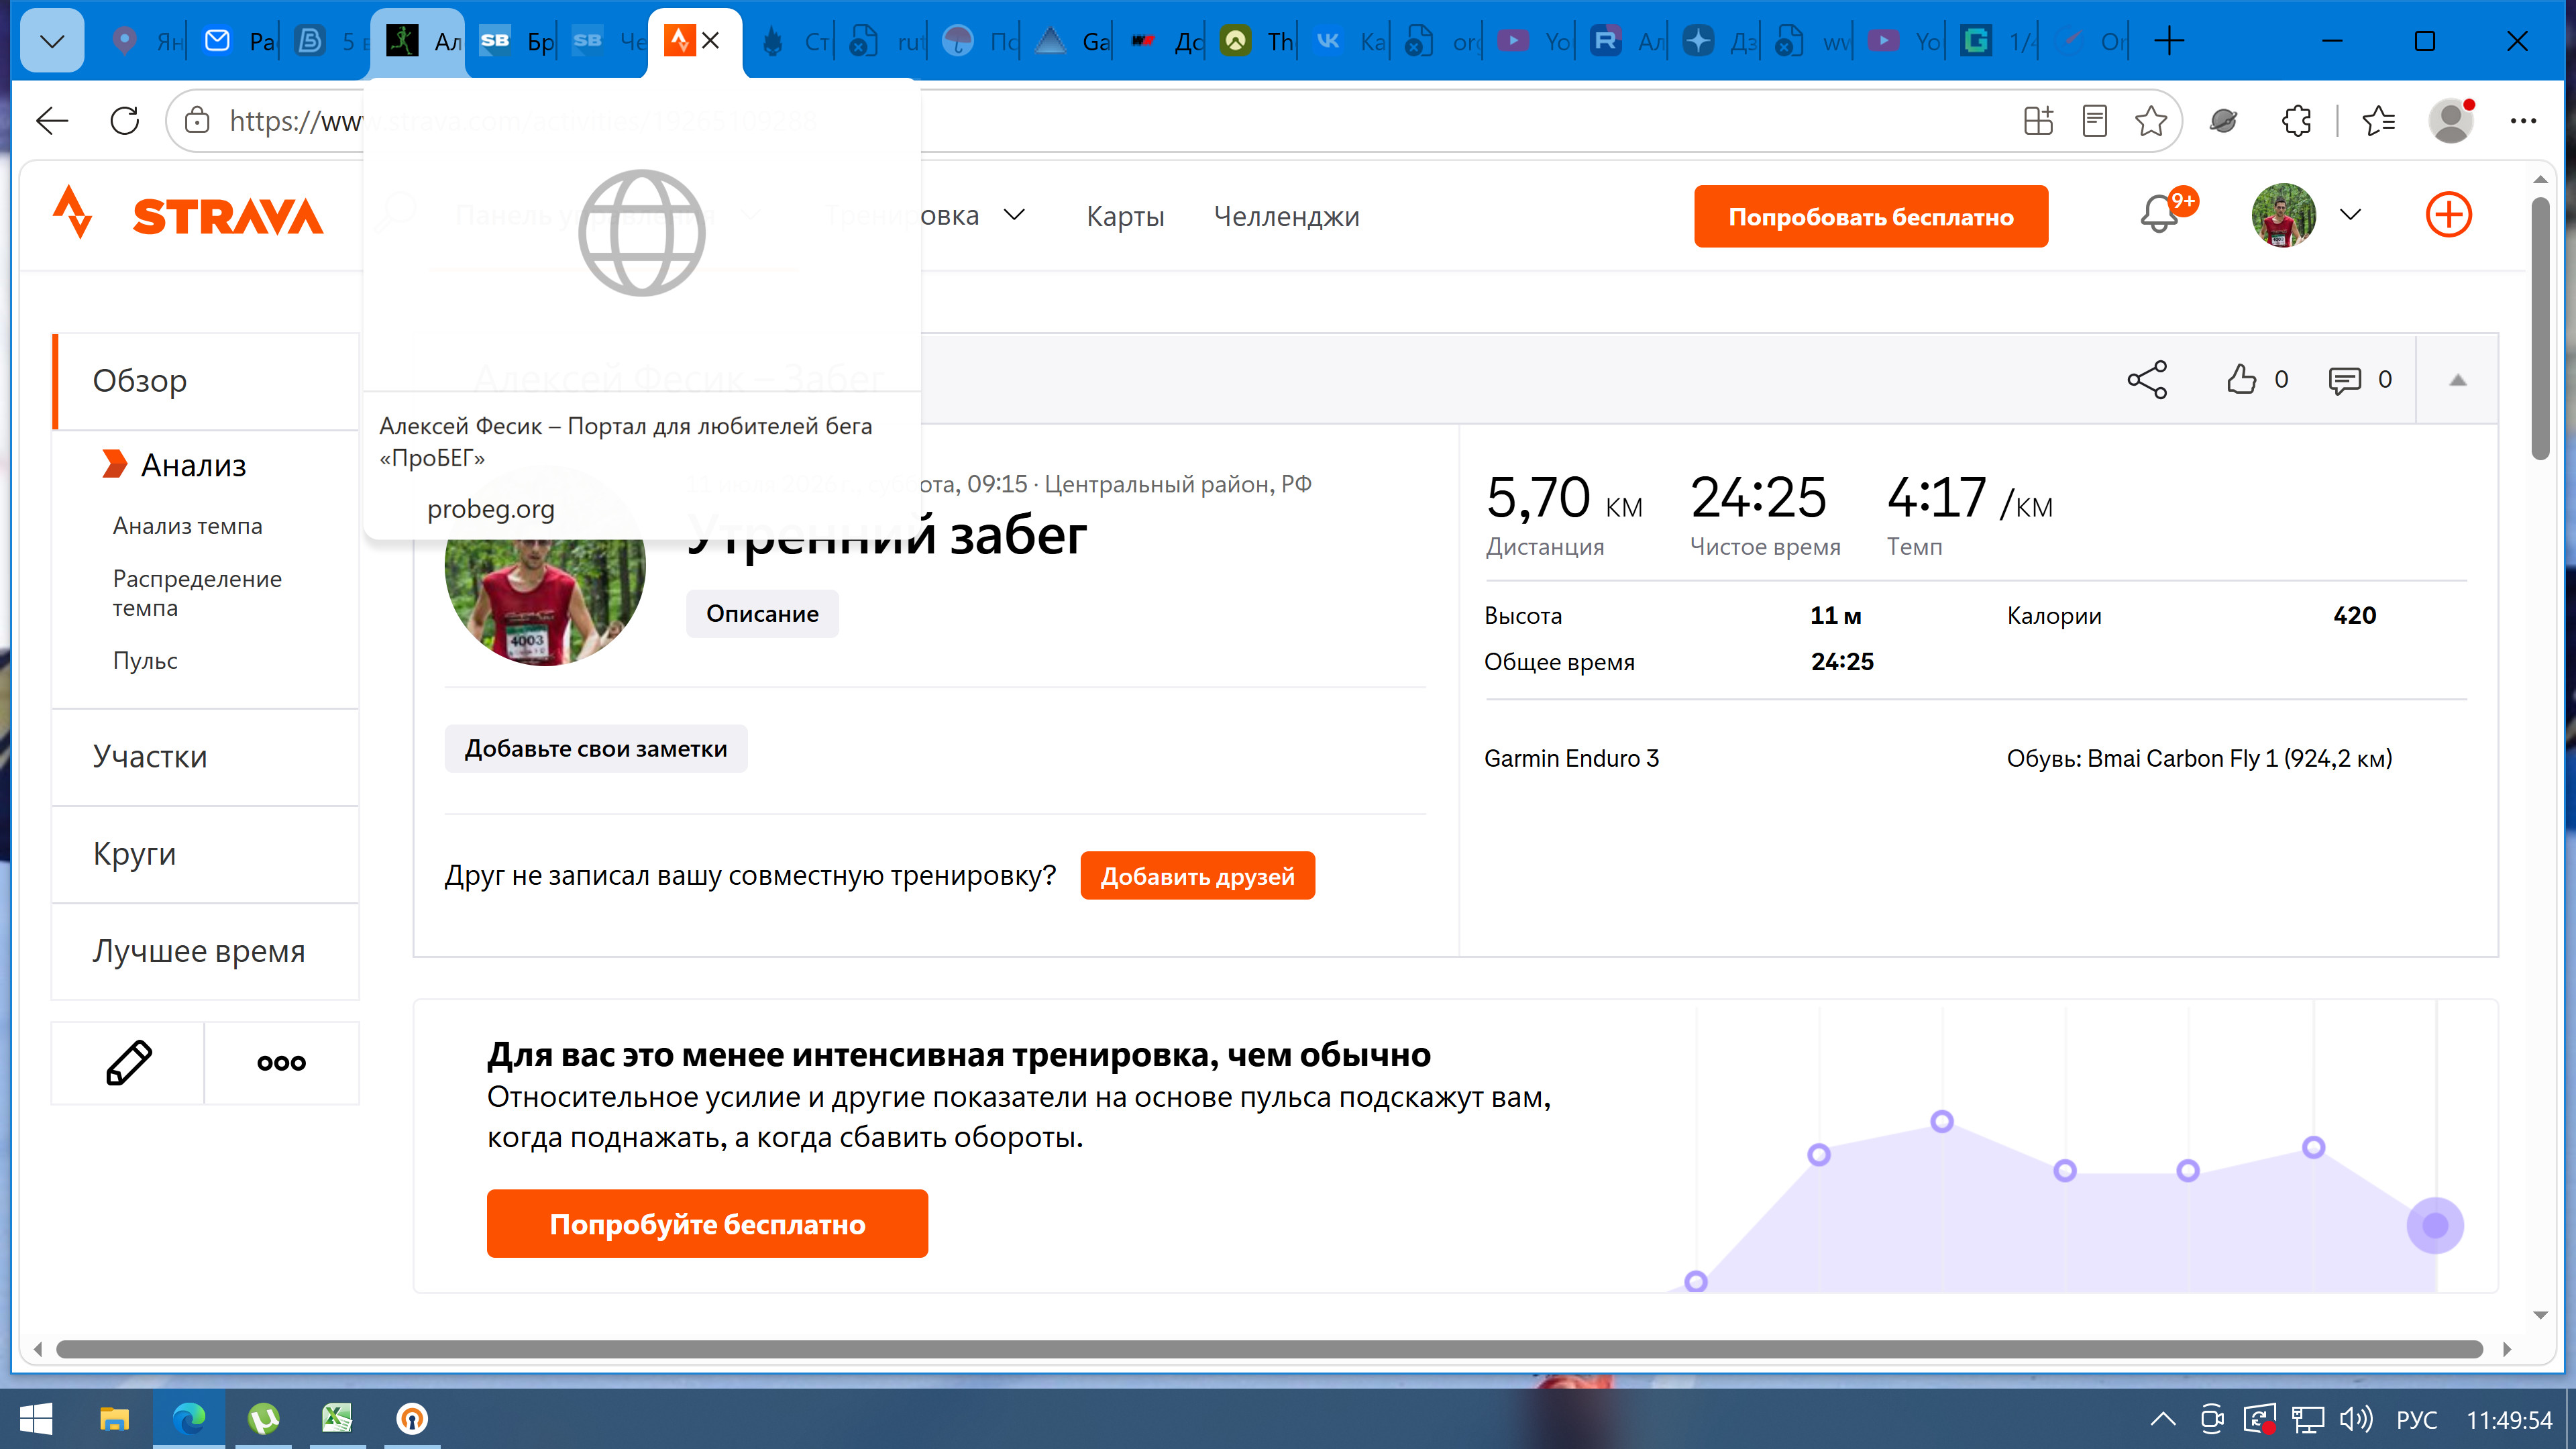Share the activity
Viewport: 2576px width, 1449px height.
(x=2147, y=380)
